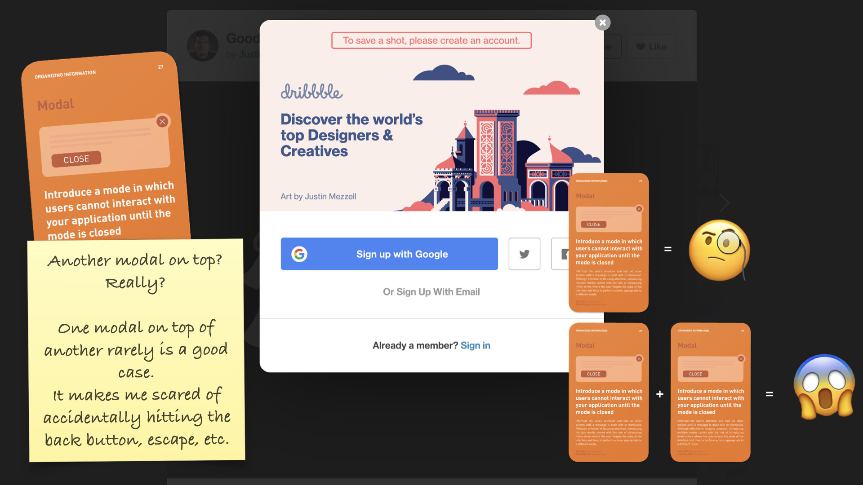The image size is (863, 485).
Task: Click the Google logo icon
Action: coord(299,254)
